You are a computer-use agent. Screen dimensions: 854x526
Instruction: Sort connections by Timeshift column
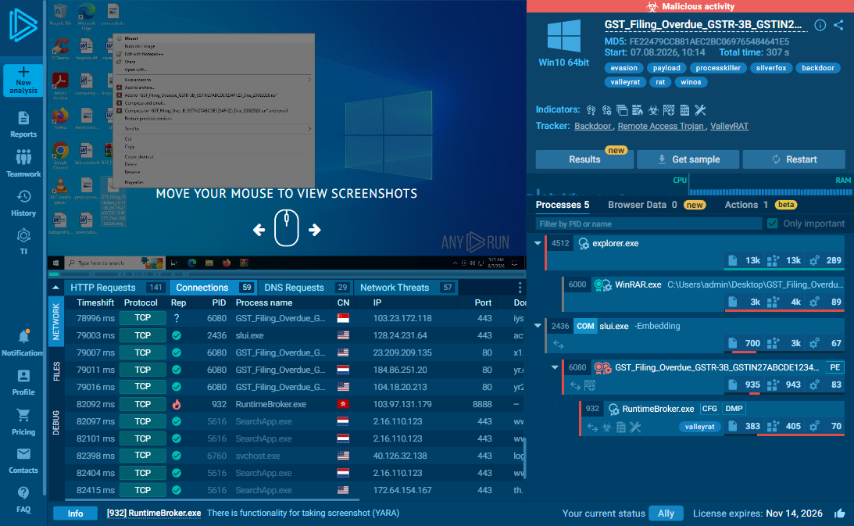tap(95, 303)
